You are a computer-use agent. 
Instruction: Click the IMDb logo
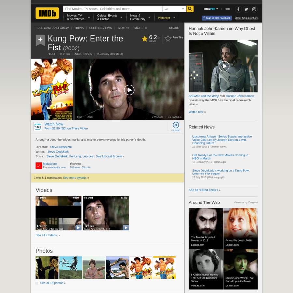(x=47, y=13)
